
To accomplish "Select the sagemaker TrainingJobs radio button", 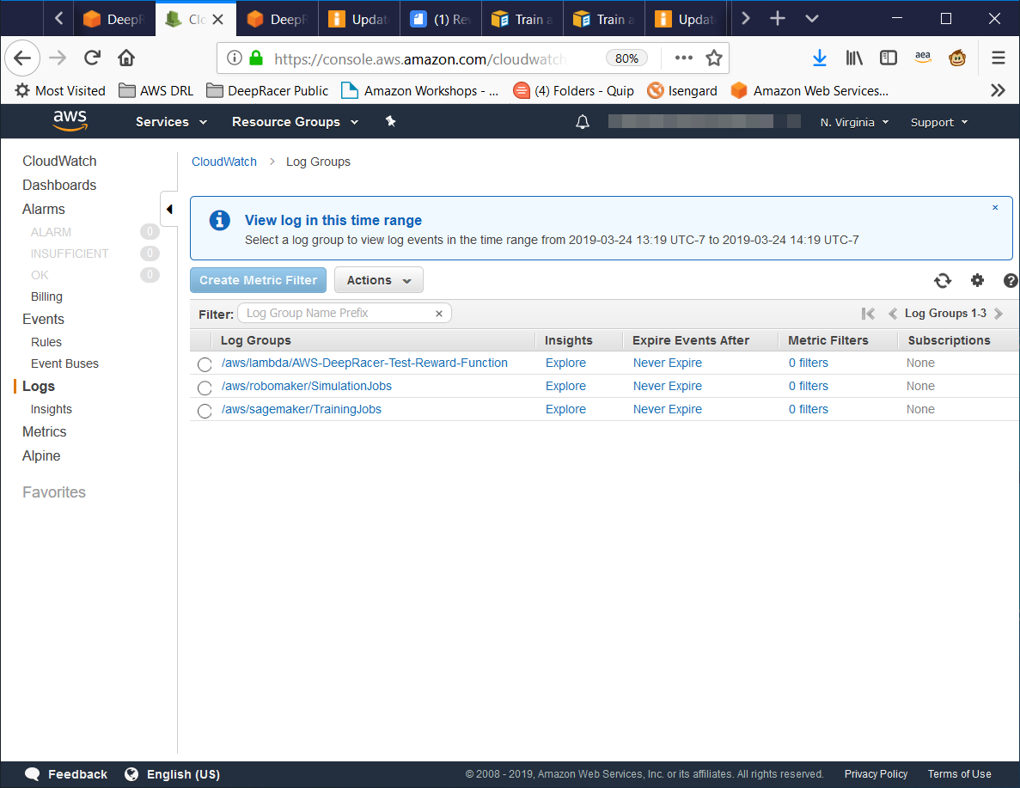I will point(205,411).
